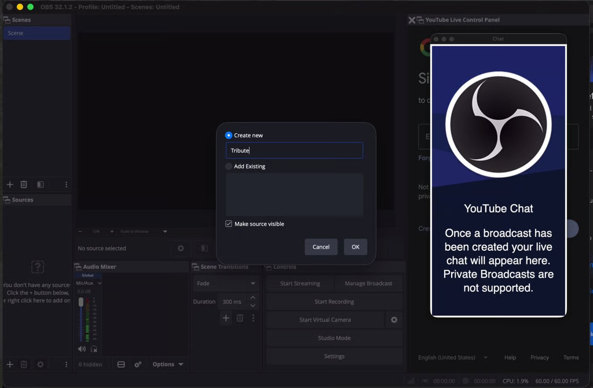The height and width of the screenshot is (388, 593).
Task: Close YouTube Live Control Panel dock X
Action: 412,20
